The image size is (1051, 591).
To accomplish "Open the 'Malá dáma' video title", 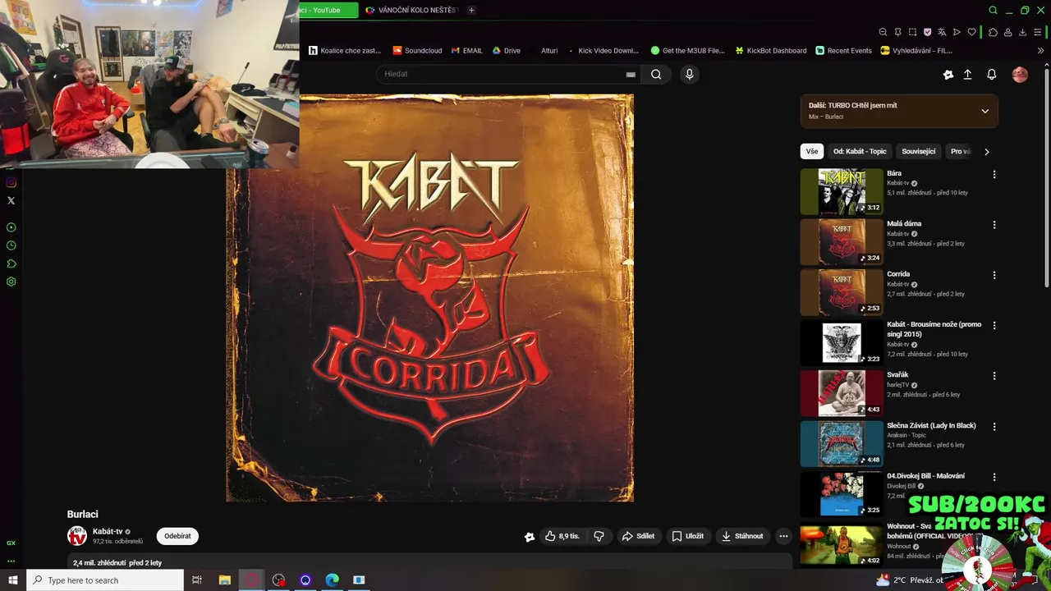I will tap(904, 224).
